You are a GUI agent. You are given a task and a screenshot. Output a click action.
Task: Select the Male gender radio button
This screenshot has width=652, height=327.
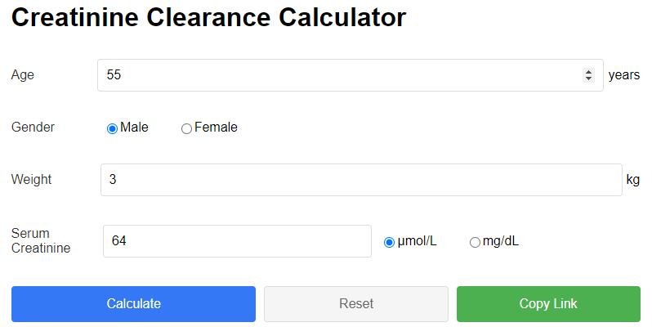tap(112, 128)
